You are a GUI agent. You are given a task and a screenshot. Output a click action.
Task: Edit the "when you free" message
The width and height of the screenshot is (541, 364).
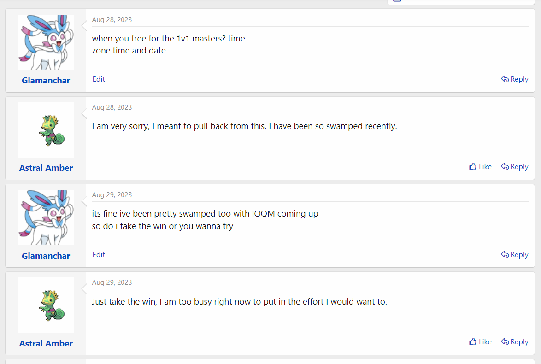[99, 79]
